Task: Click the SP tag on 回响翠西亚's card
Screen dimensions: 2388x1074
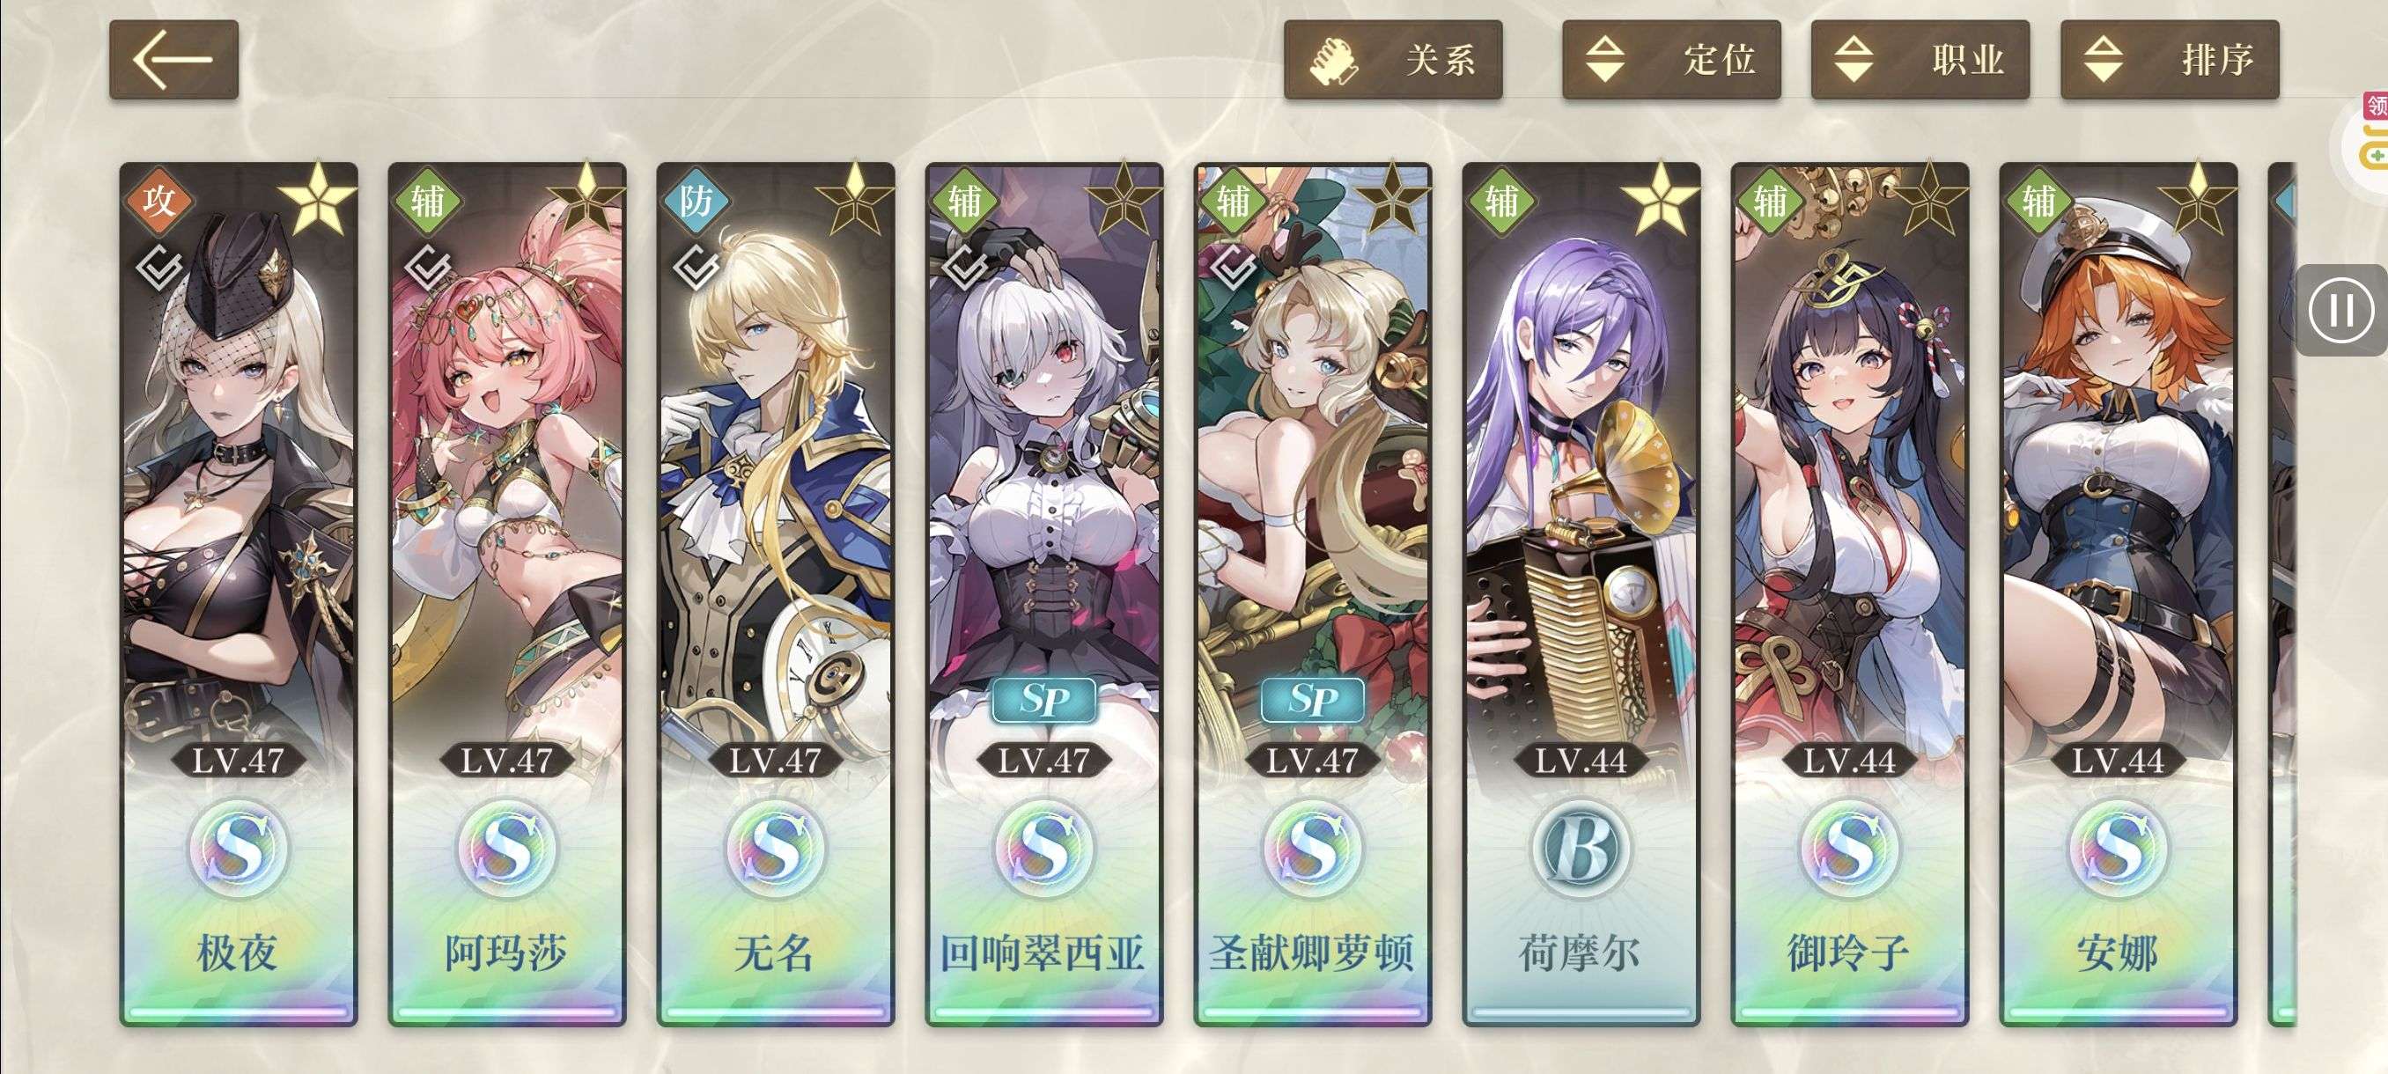Action: tap(1043, 701)
